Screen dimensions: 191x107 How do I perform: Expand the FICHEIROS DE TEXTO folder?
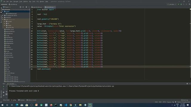(3, 15)
